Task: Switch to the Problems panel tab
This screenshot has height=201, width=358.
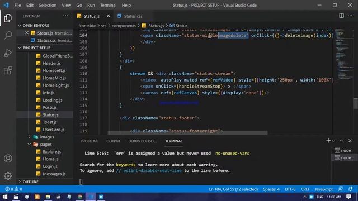Action: click(x=89, y=141)
